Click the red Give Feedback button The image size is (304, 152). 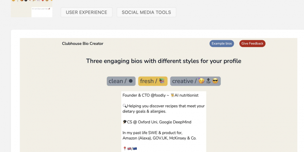click(x=252, y=43)
